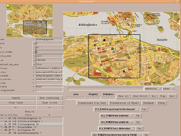The width and height of the screenshot is (181, 136).
Task: Click Preferences from User button
Action: [92, 103]
